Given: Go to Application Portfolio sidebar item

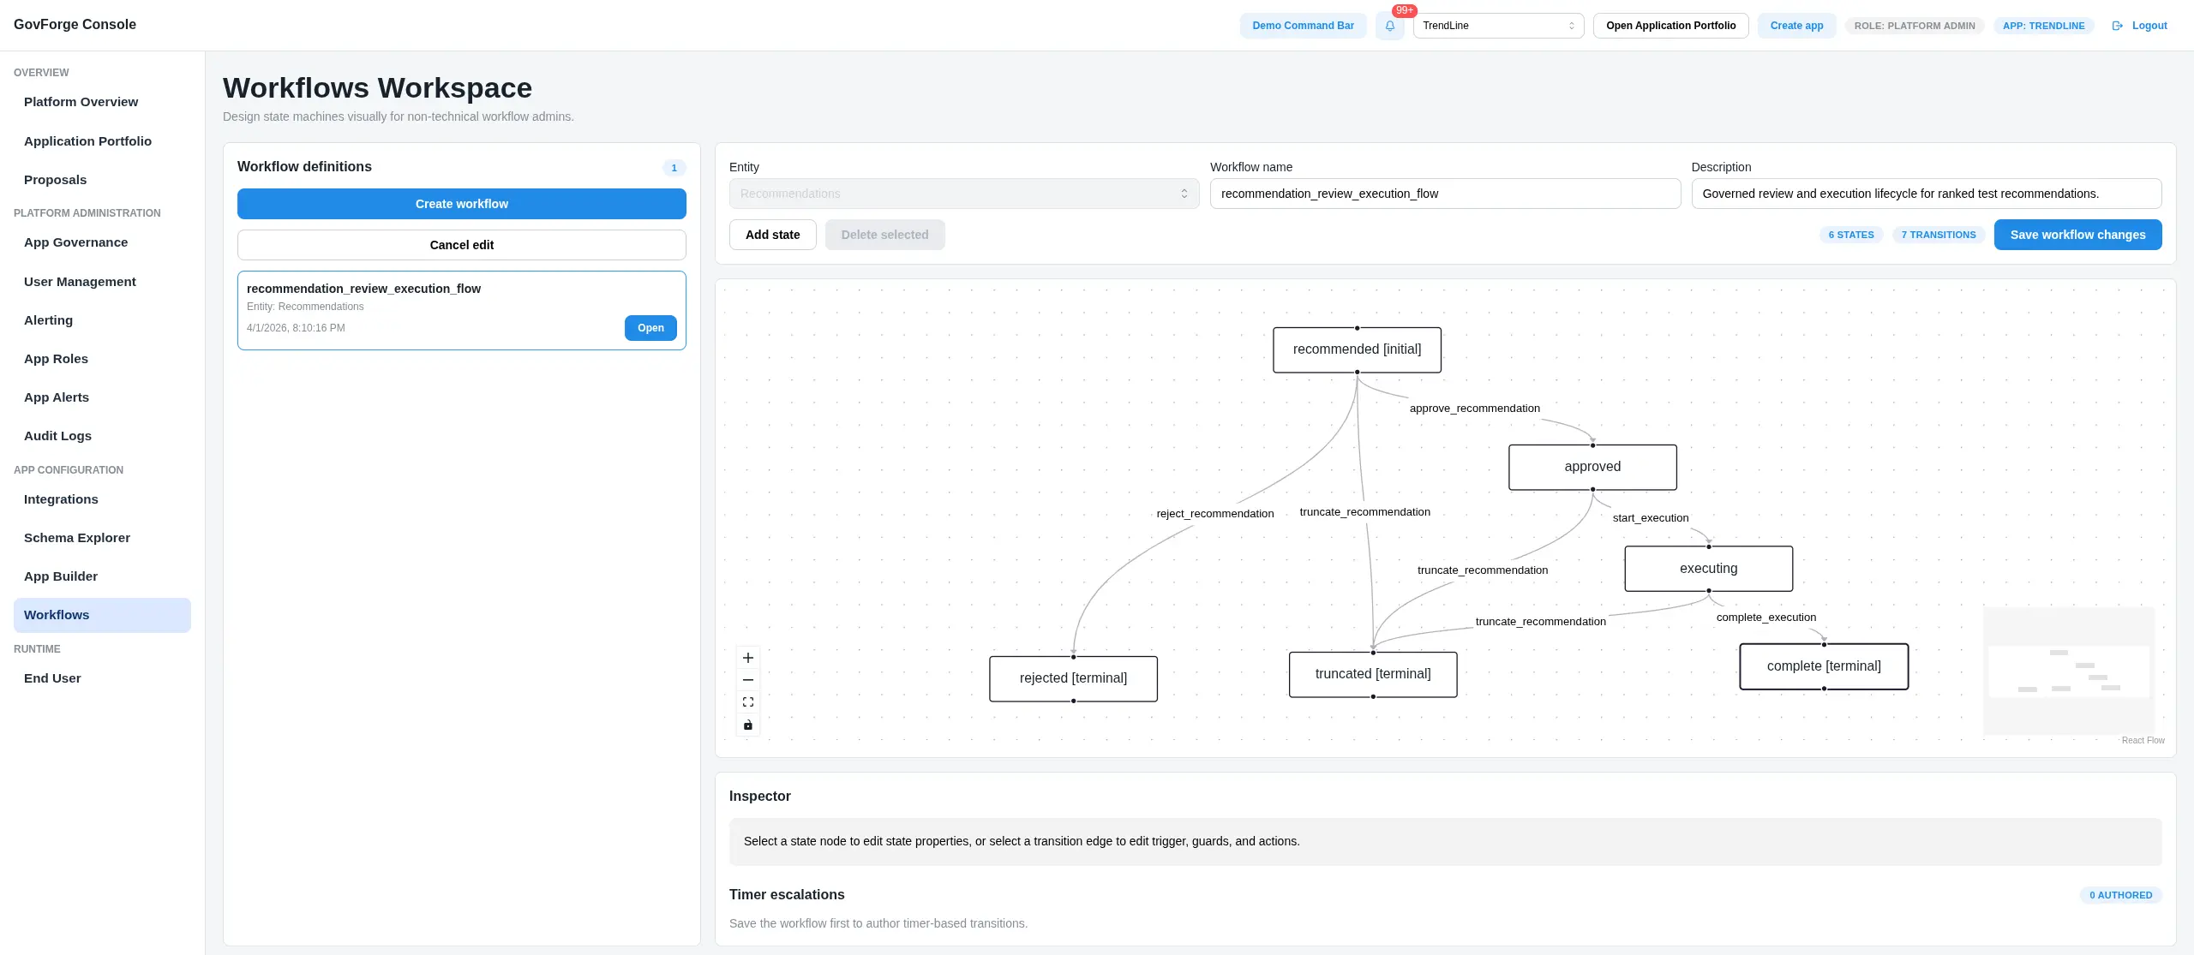Looking at the screenshot, I should (x=102, y=141).
